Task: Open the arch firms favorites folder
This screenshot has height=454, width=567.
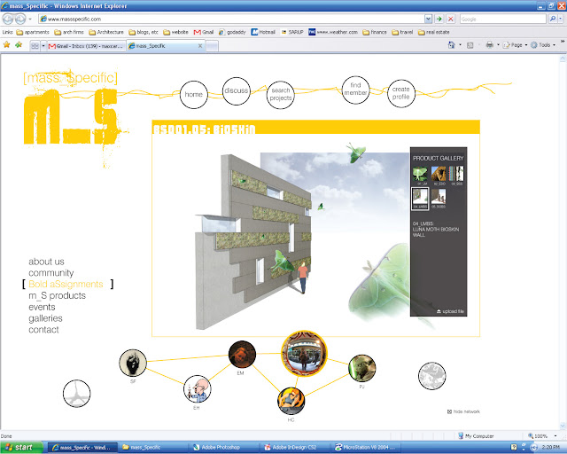Action: click(x=69, y=32)
